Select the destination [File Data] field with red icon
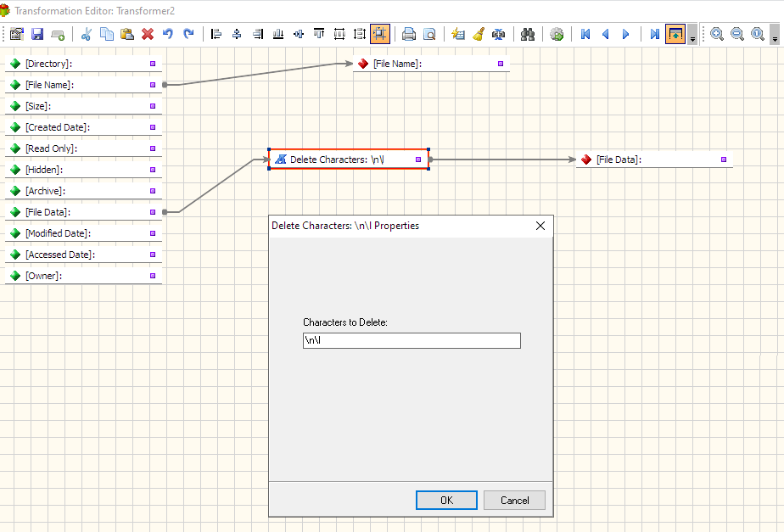 [654, 160]
